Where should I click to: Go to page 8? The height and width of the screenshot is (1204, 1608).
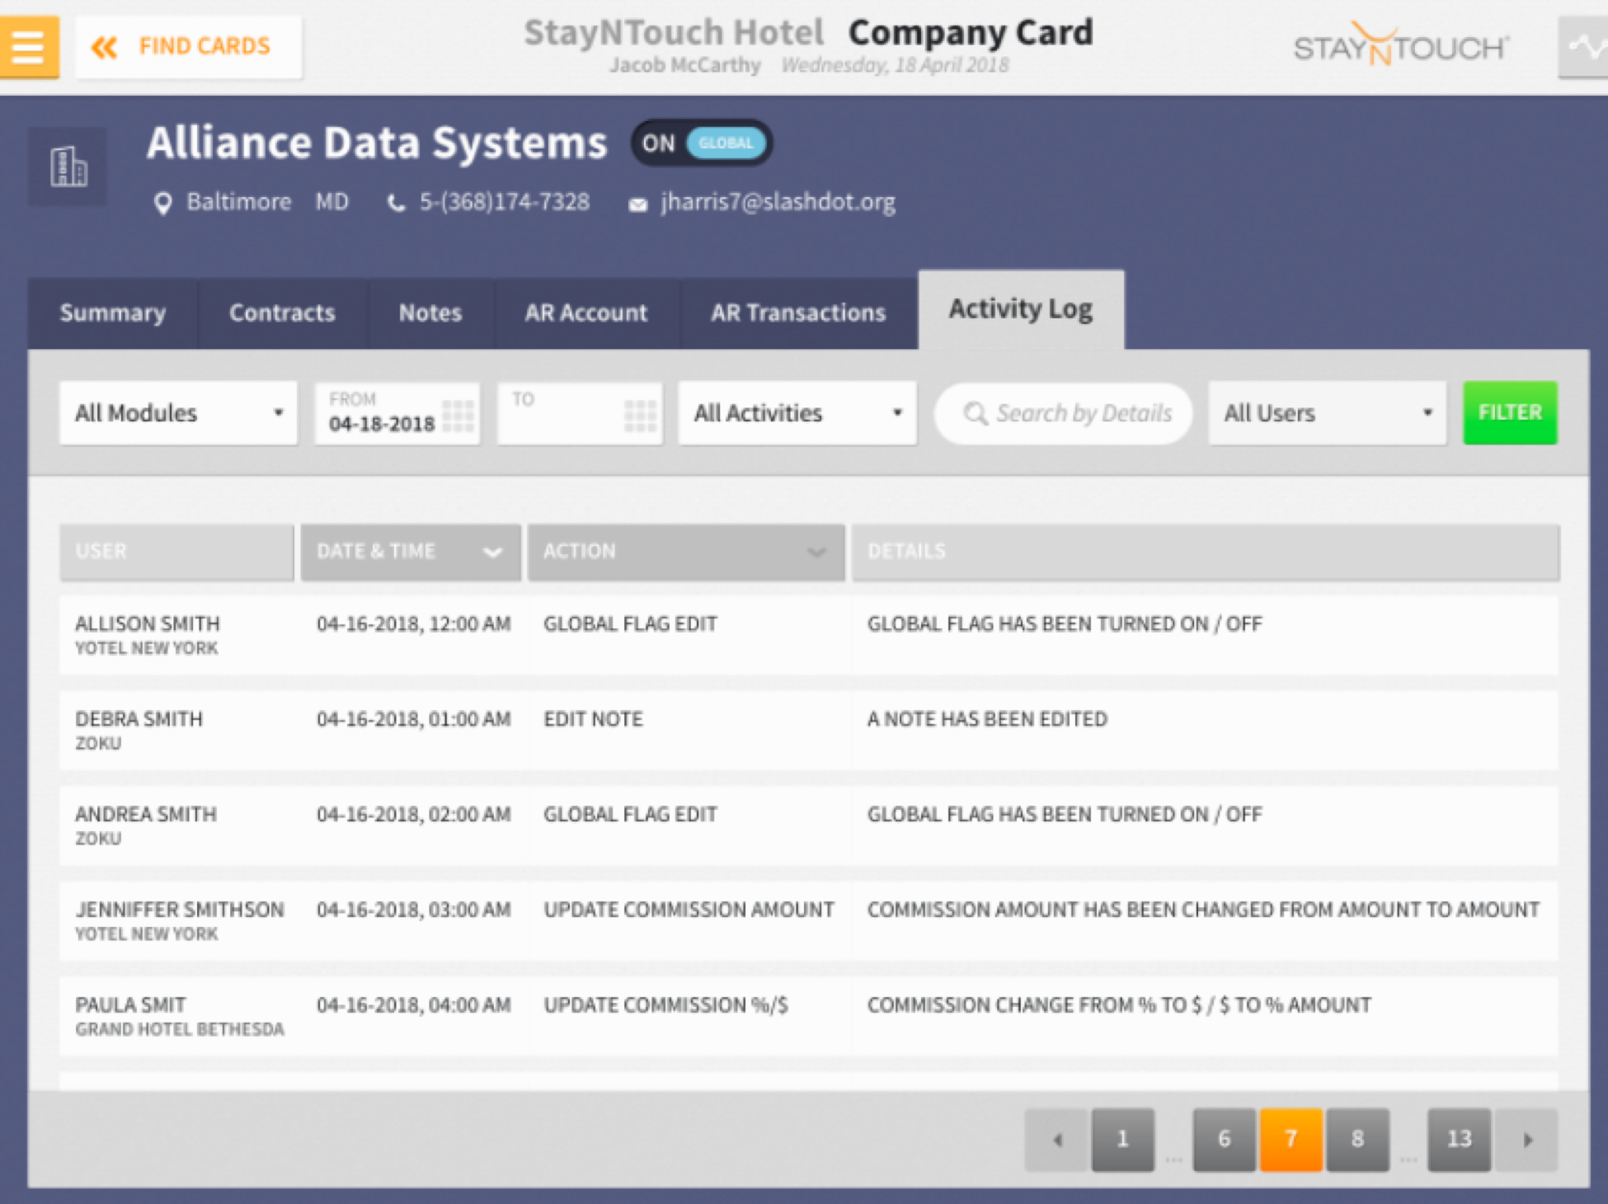pyautogui.click(x=1358, y=1140)
